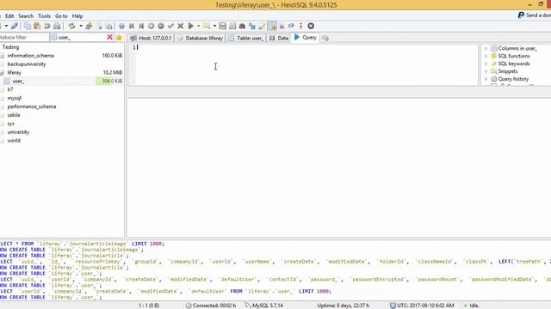Screen dimensions: 551x309
Task: Select world database in tree
Action: [14, 141]
